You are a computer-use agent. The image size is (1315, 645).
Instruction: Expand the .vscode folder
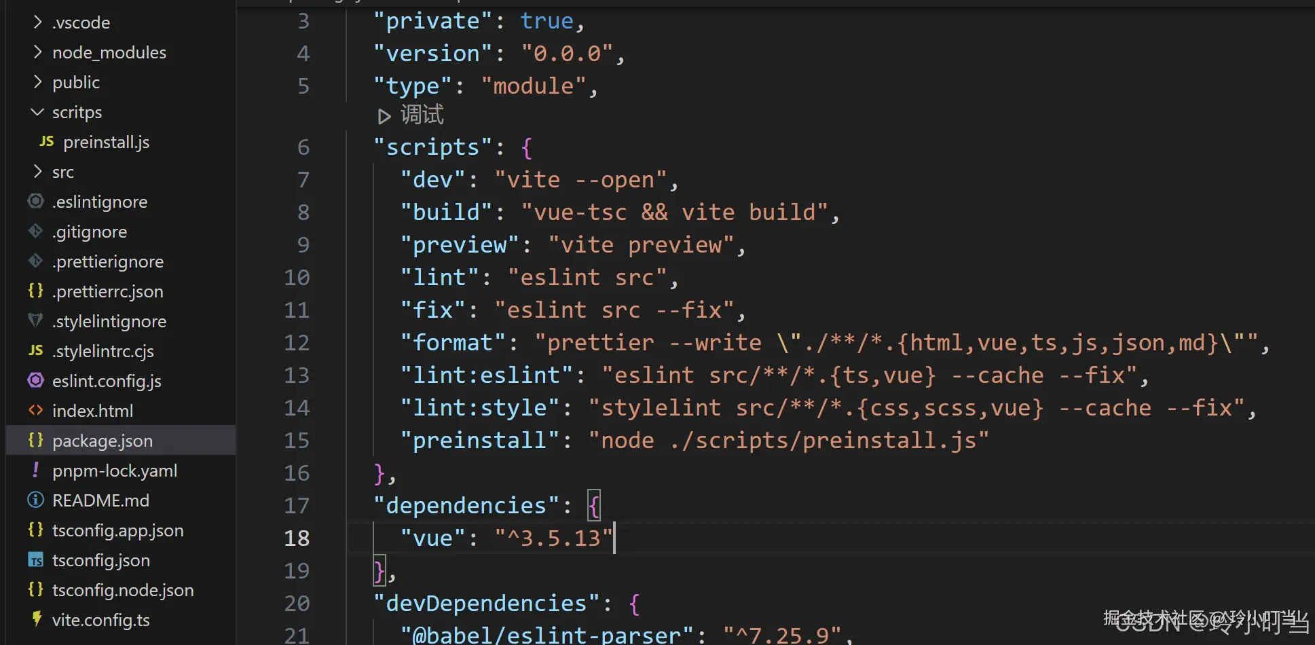coord(37,22)
